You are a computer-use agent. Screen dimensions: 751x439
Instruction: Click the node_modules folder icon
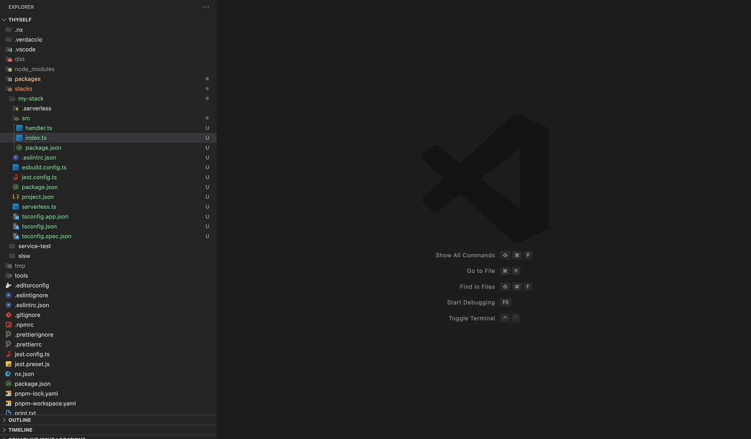coord(9,69)
